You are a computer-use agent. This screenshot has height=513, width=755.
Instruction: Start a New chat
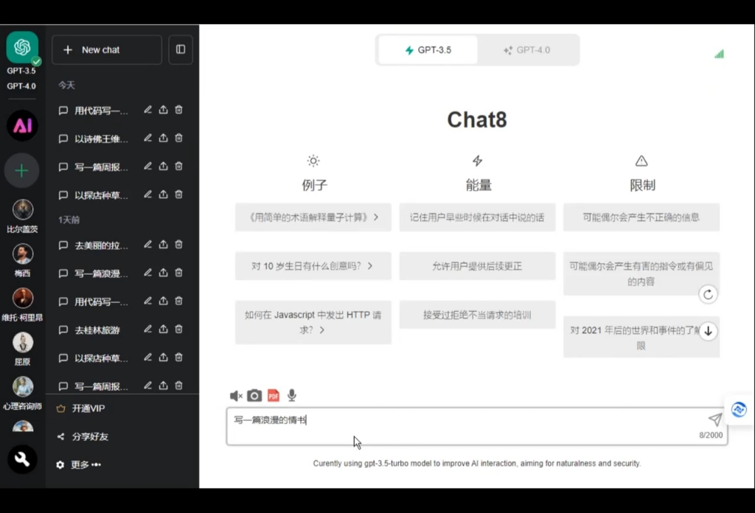pos(107,49)
